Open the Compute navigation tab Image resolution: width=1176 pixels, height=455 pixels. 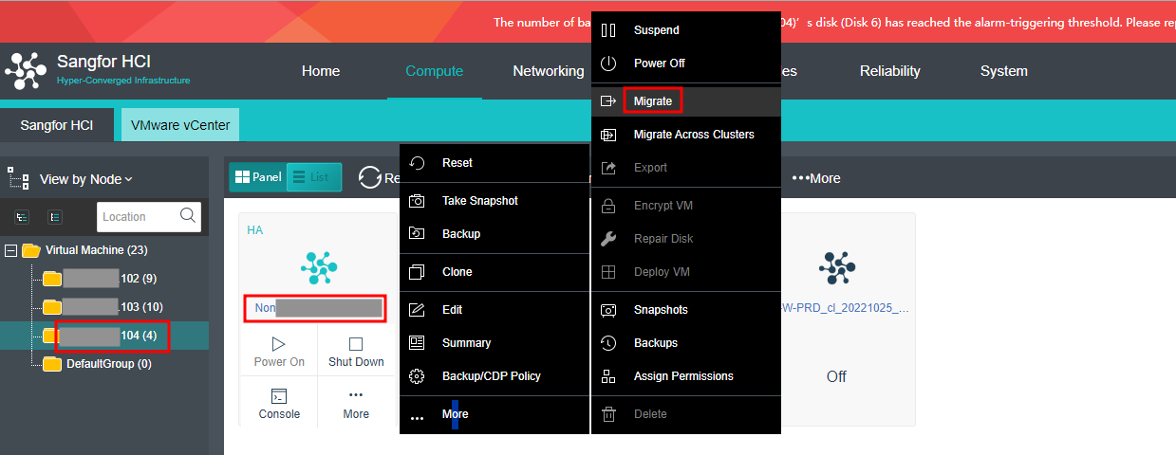pos(435,71)
